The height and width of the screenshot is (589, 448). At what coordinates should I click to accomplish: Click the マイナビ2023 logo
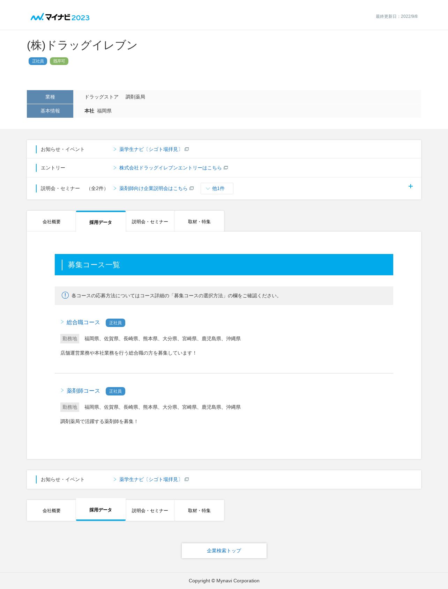(x=60, y=17)
